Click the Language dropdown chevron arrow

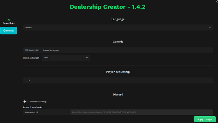[x=210, y=28]
